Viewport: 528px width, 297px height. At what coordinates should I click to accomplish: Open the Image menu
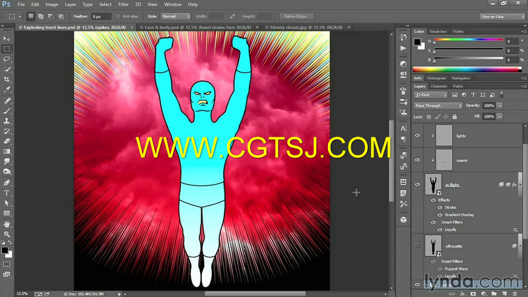51,5
